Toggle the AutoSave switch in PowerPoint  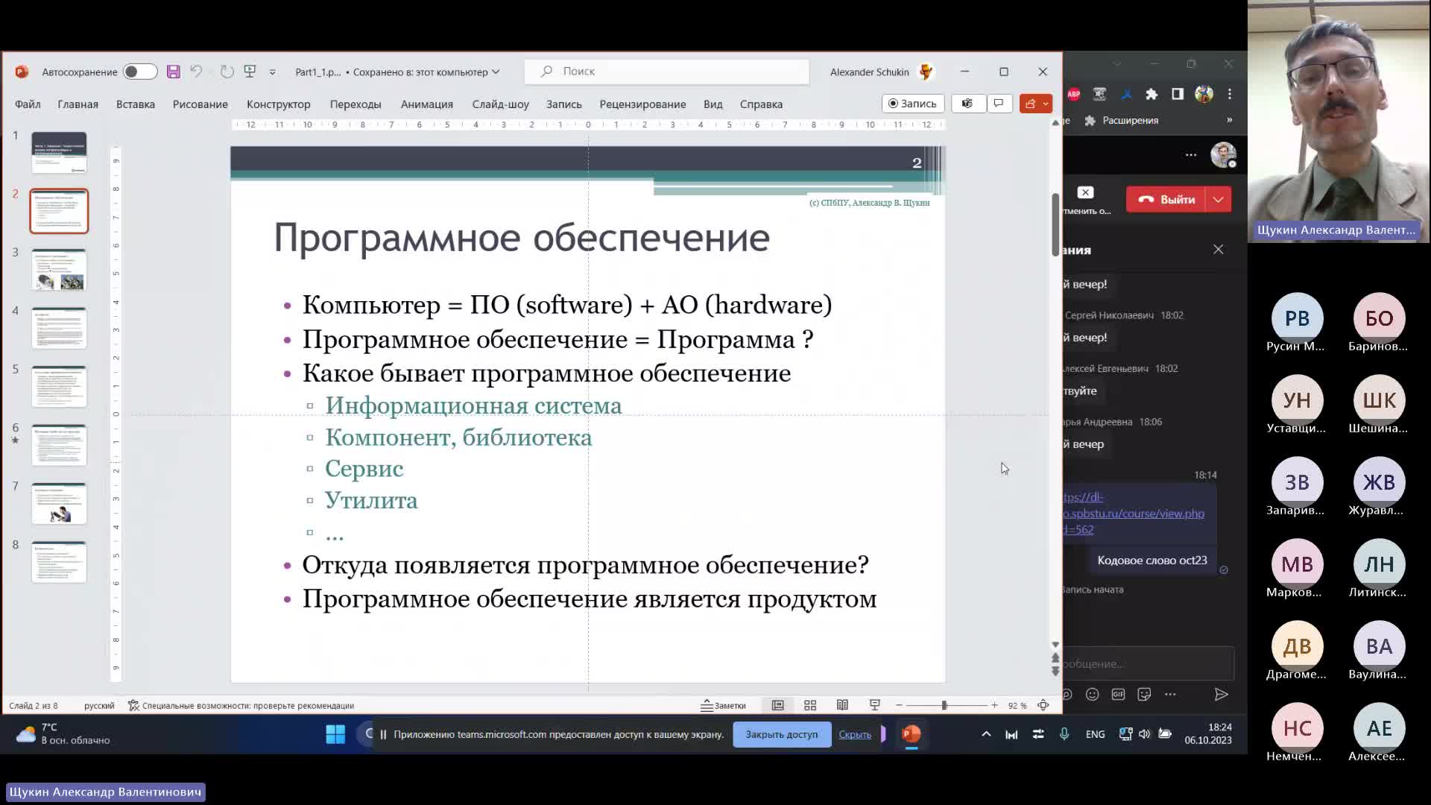click(139, 72)
